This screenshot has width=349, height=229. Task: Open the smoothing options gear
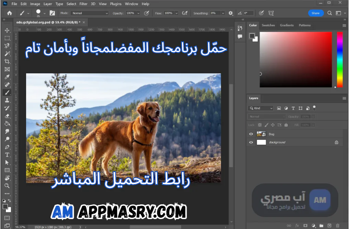(x=231, y=13)
